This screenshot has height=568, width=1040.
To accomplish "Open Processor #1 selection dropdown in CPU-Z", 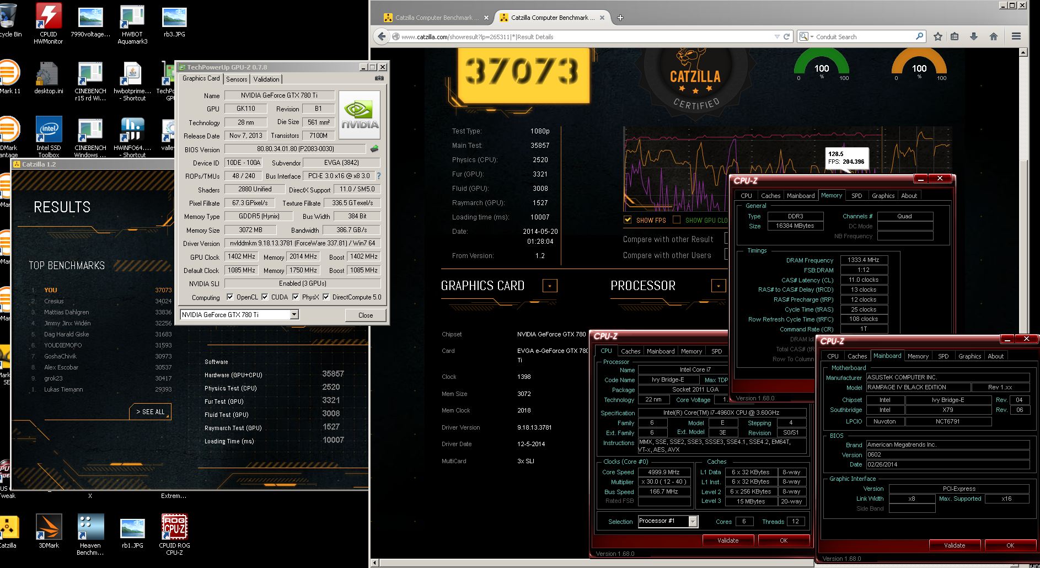I will [693, 521].
